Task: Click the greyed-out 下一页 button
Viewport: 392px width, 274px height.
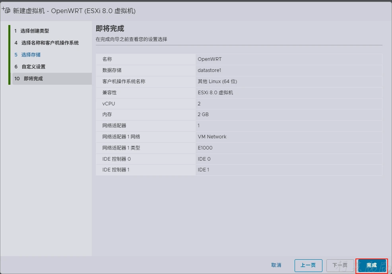Action: [340, 265]
